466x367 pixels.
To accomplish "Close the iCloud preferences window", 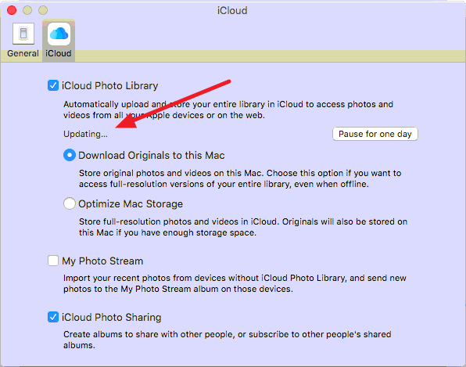I will 12,10.
